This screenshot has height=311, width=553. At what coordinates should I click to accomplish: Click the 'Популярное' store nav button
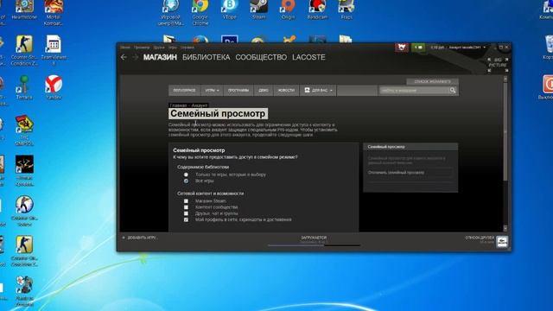coord(184,91)
